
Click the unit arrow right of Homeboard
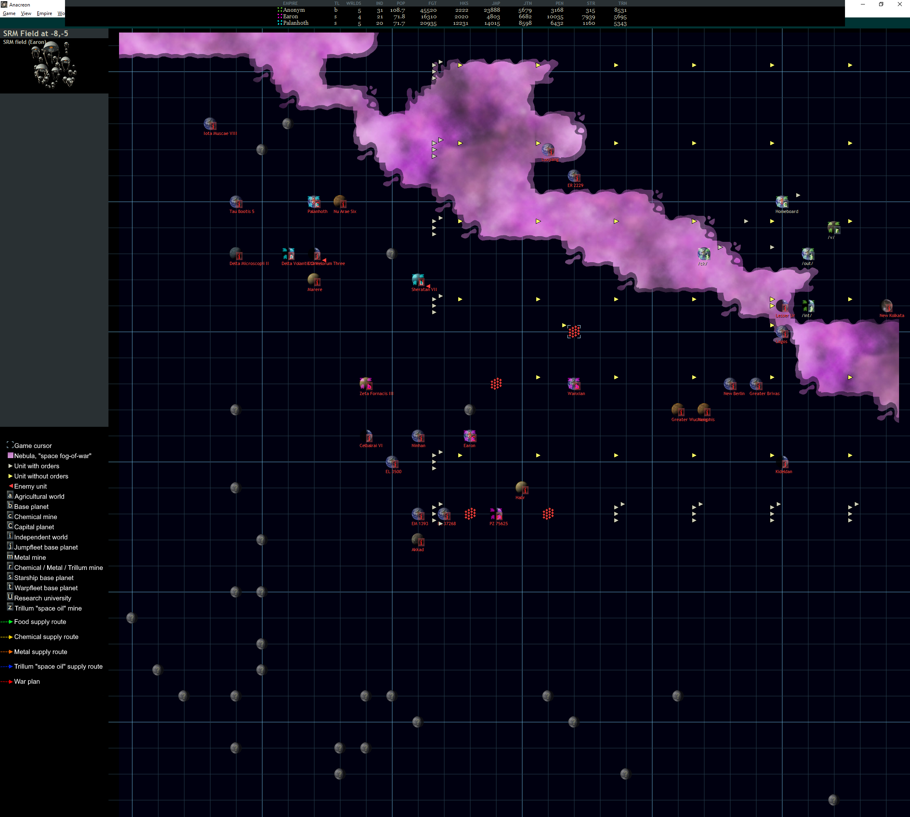point(798,195)
